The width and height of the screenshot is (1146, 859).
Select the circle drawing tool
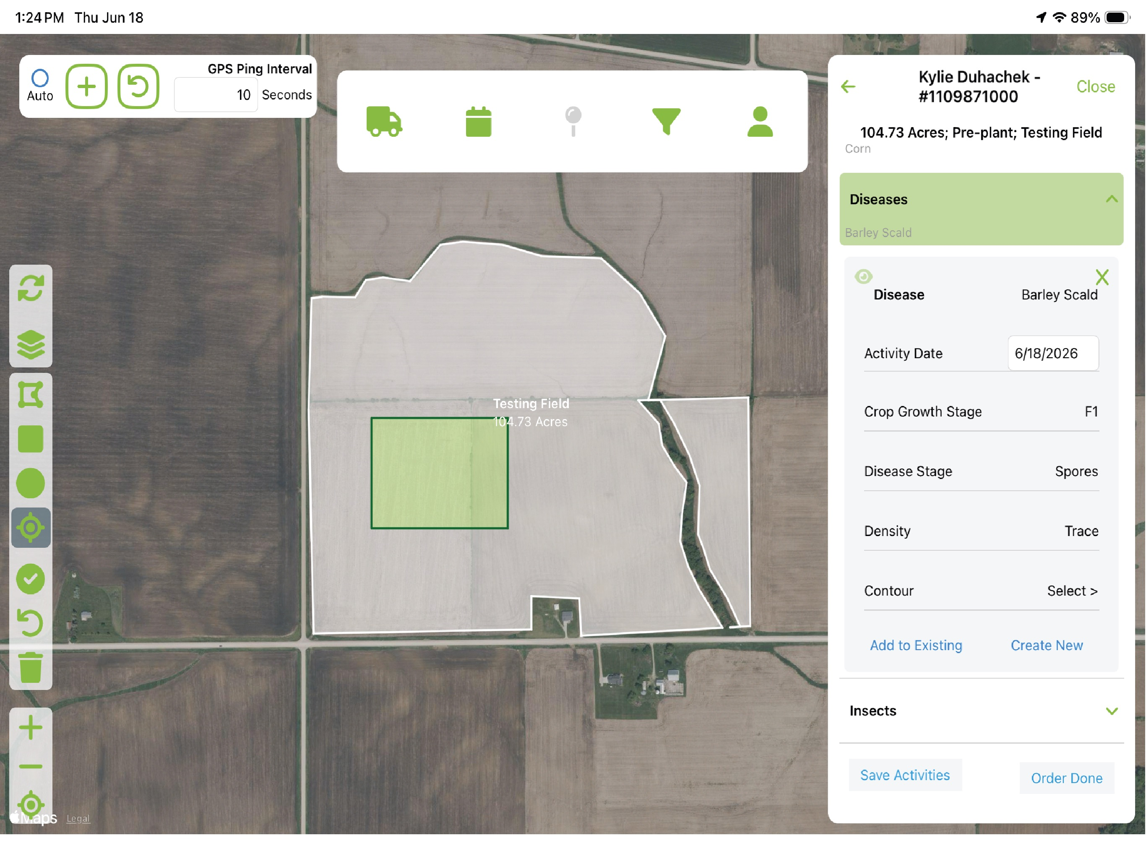tap(31, 483)
